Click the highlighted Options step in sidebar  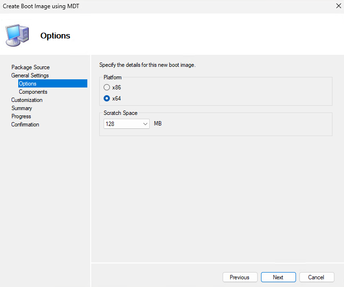point(28,84)
